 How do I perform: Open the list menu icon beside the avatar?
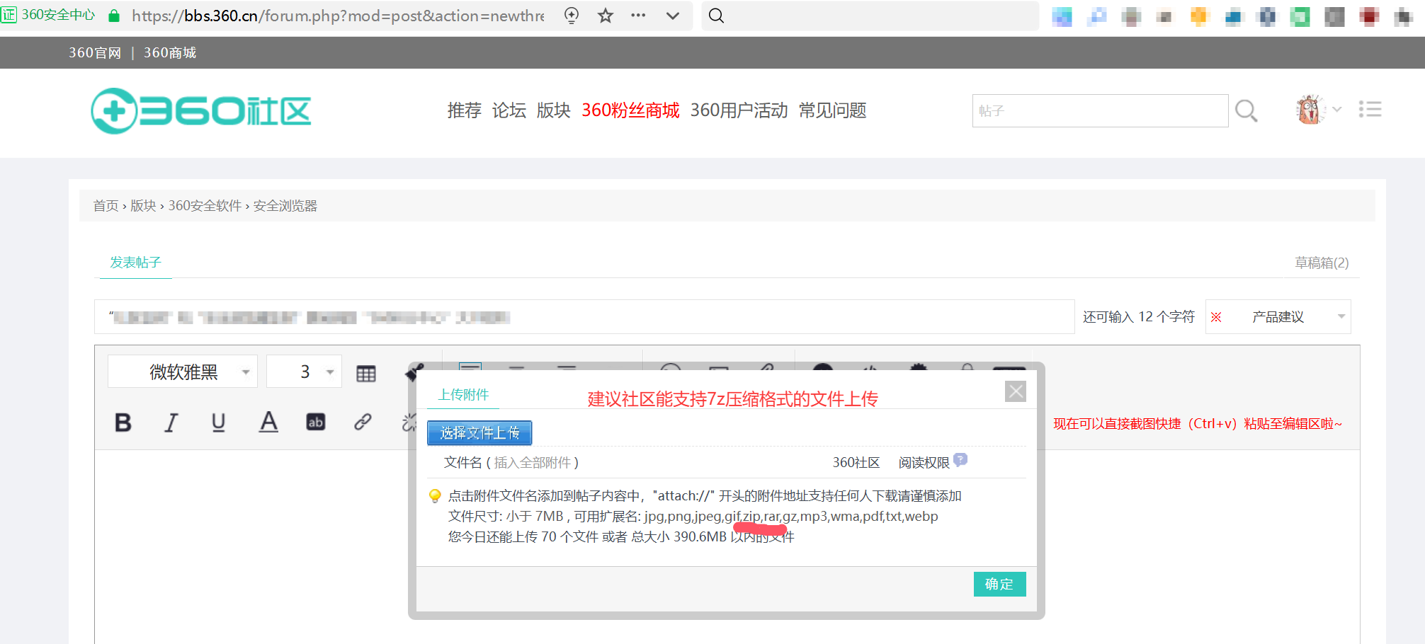(1370, 110)
